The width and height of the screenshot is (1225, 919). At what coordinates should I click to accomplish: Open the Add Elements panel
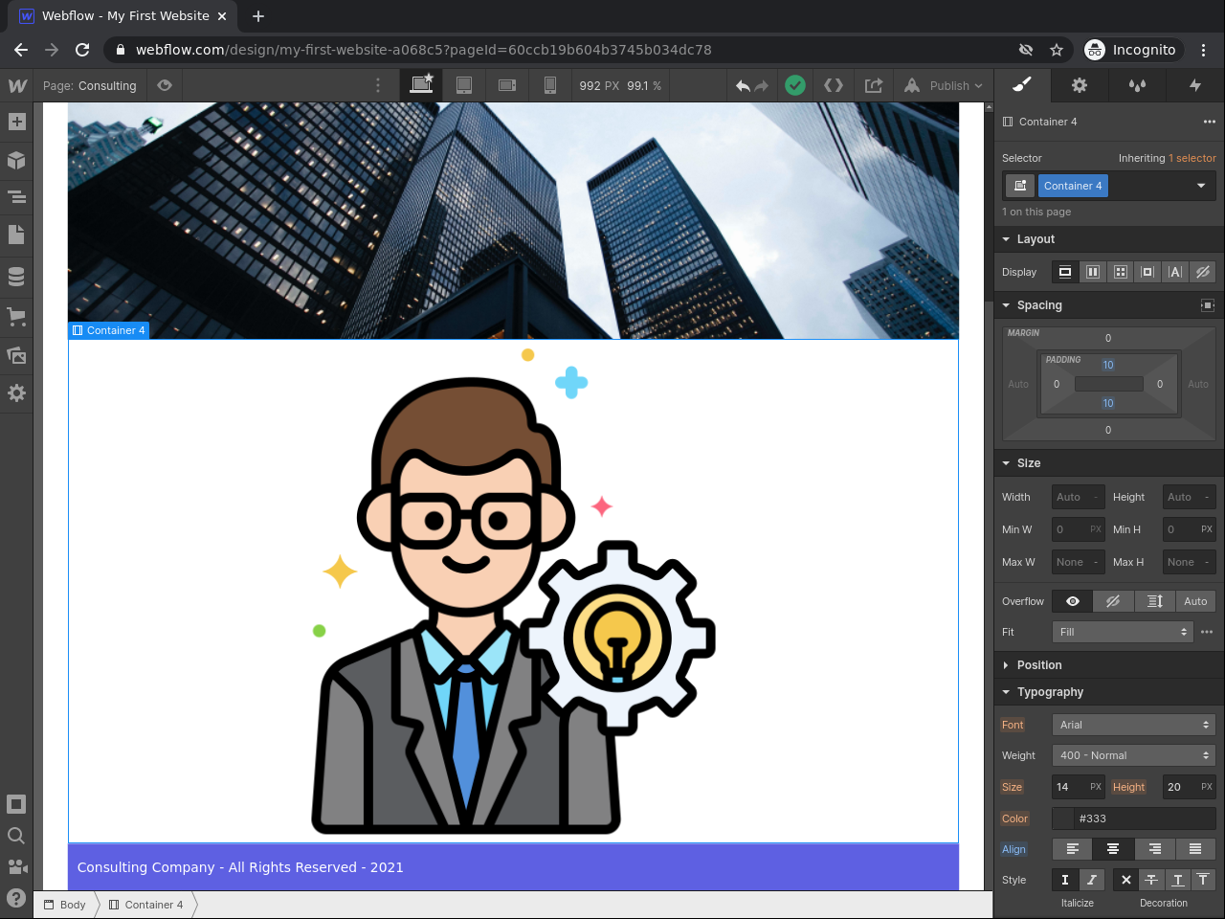tap(16, 122)
